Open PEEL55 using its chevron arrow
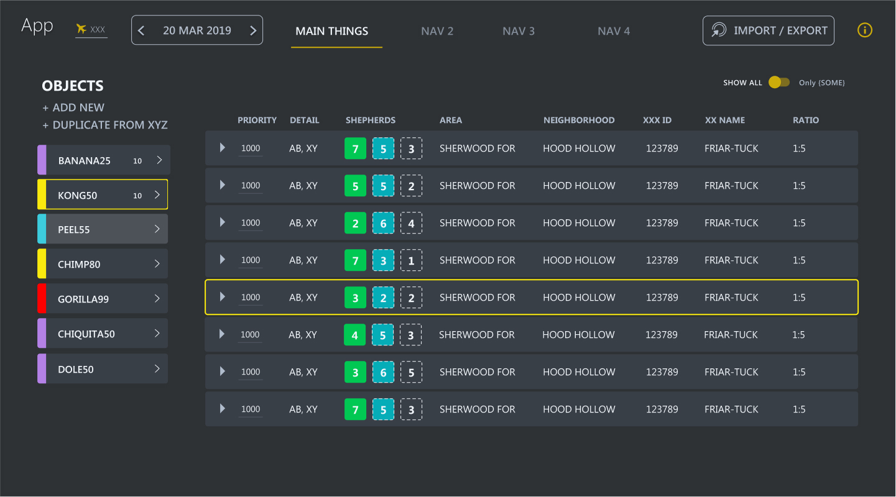Viewport: 896px width, 497px height. (x=157, y=229)
